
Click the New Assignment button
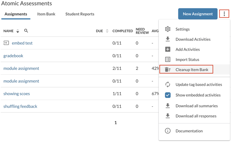pos(198,14)
